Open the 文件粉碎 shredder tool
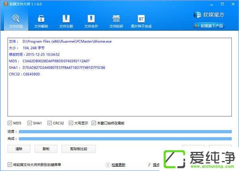 [x=116, y=22]
